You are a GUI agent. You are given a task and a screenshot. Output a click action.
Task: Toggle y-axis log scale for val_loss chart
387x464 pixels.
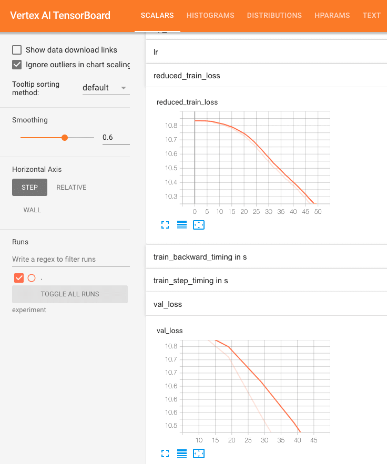[182, 453]
